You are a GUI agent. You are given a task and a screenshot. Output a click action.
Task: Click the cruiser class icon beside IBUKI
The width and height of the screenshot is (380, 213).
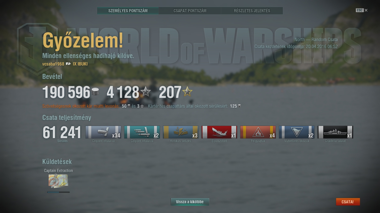68,64
